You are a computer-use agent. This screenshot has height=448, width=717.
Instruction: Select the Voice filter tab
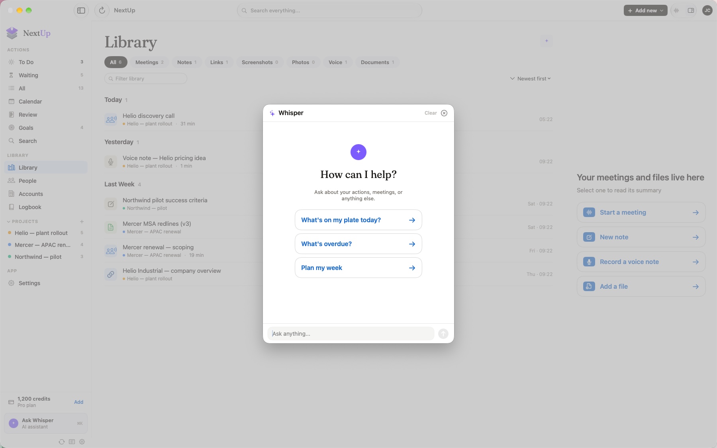[338, 62]
